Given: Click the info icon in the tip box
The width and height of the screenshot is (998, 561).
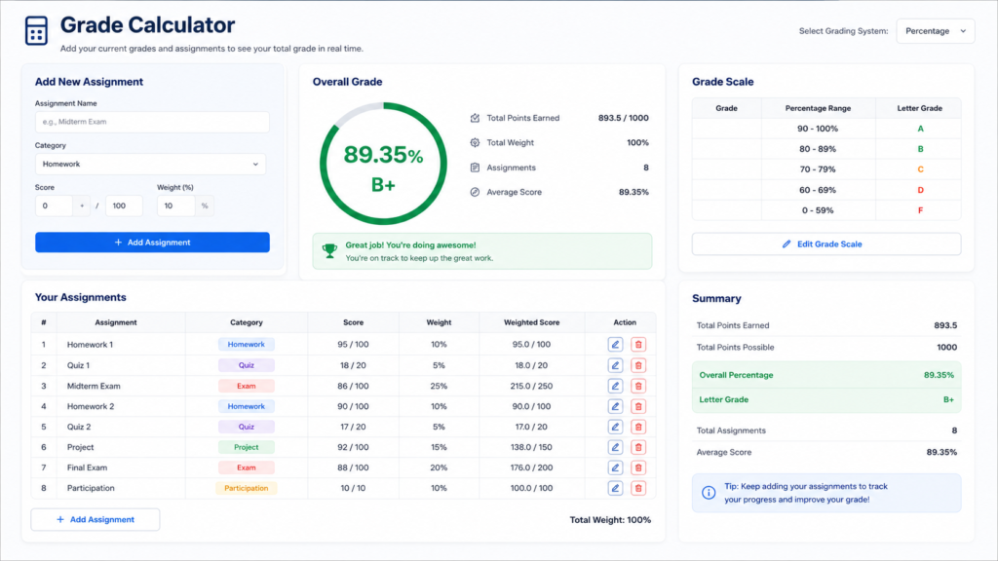Looking at the screenshot, I should pyautogui.click(x=709, y=492).
